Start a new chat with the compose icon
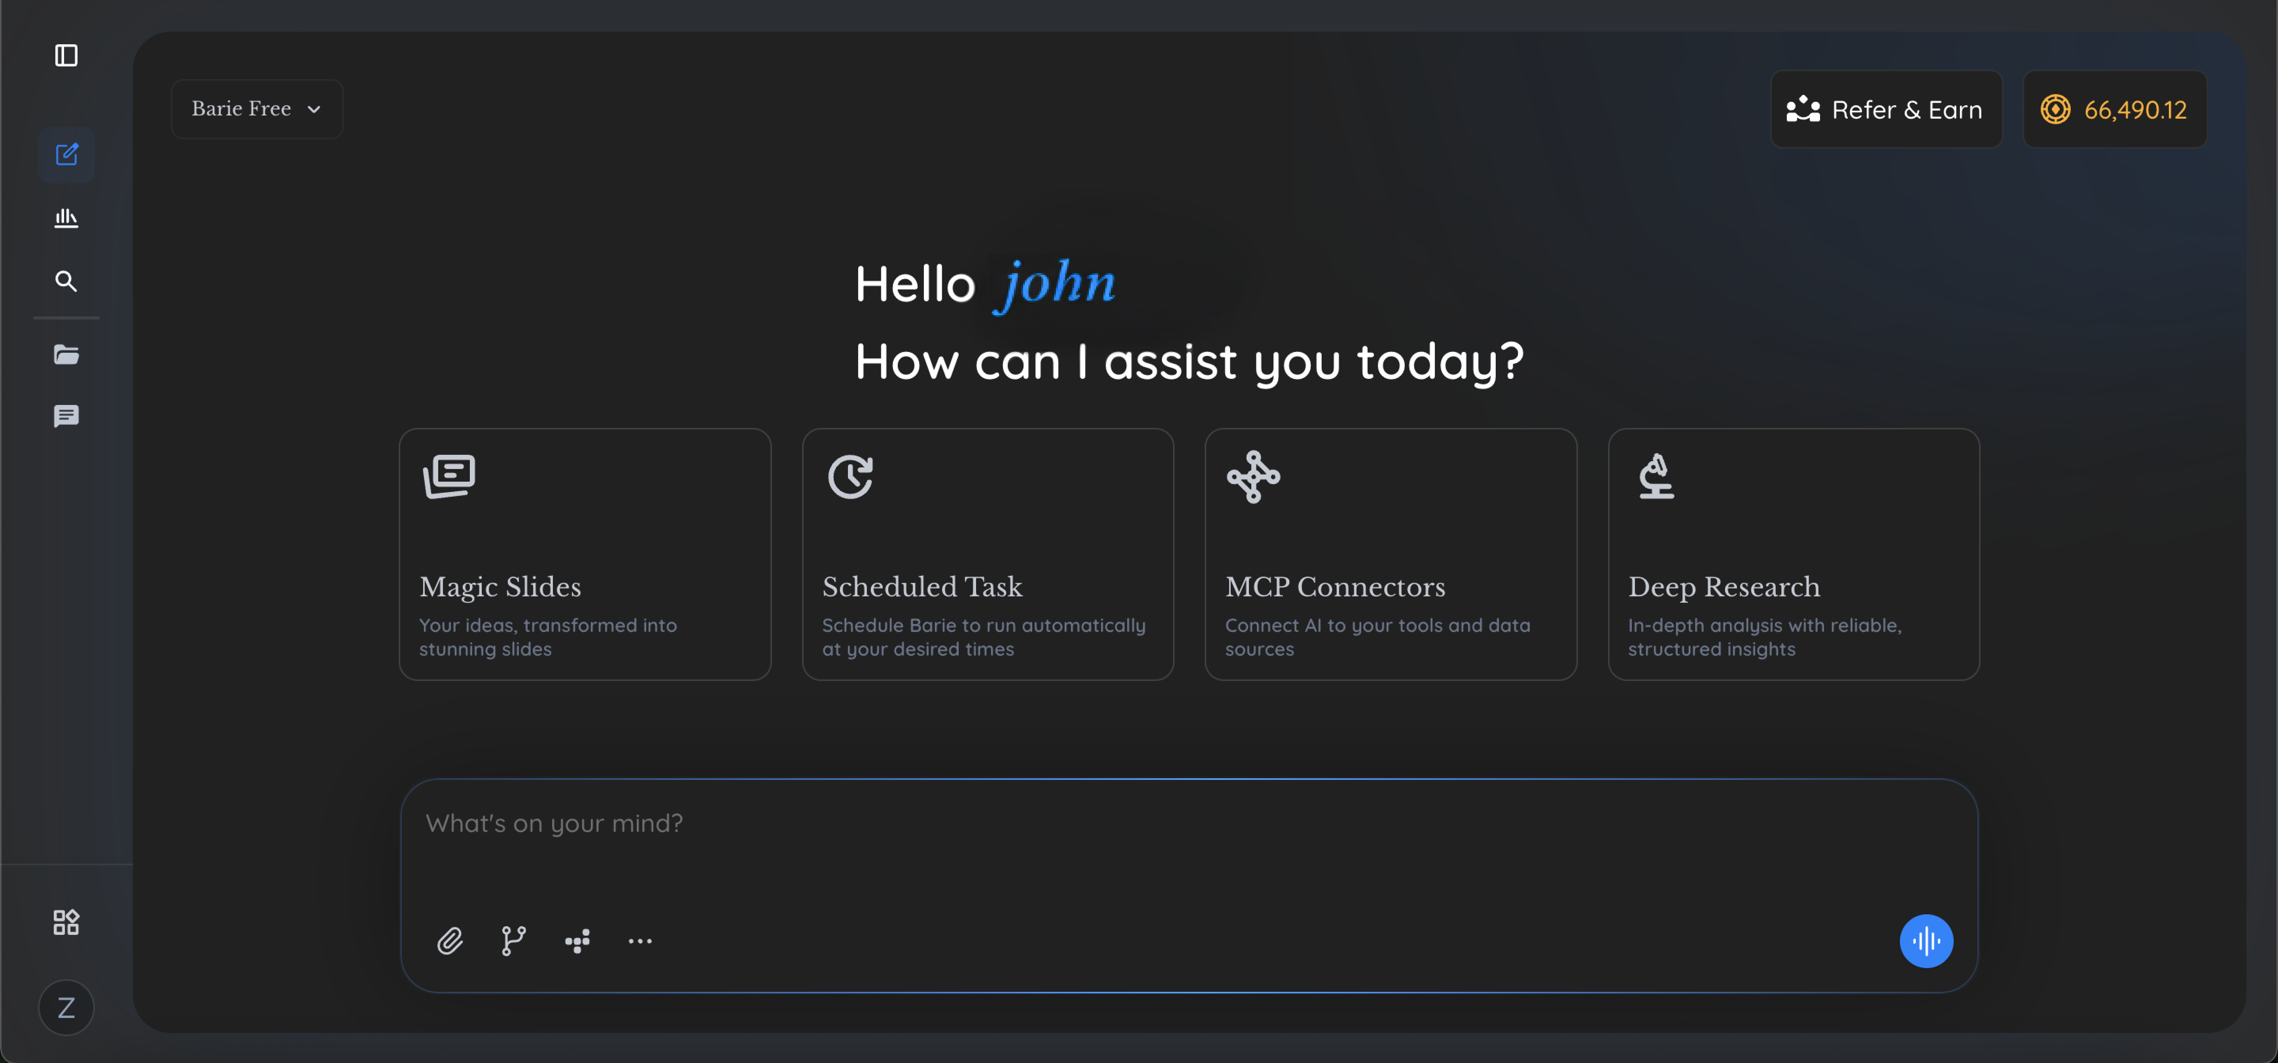This screenshot has width=2278, height=1063. click(x=66, y=155)
